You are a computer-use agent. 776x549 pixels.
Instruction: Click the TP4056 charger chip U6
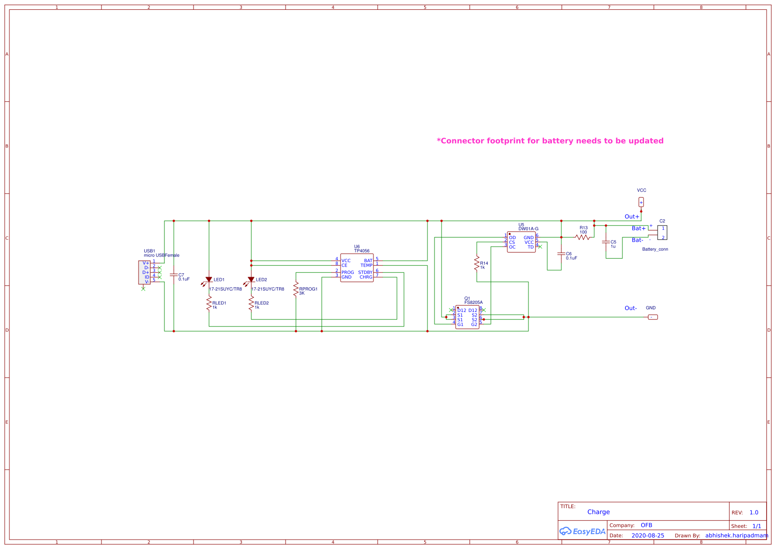click(x=357, y=268)
